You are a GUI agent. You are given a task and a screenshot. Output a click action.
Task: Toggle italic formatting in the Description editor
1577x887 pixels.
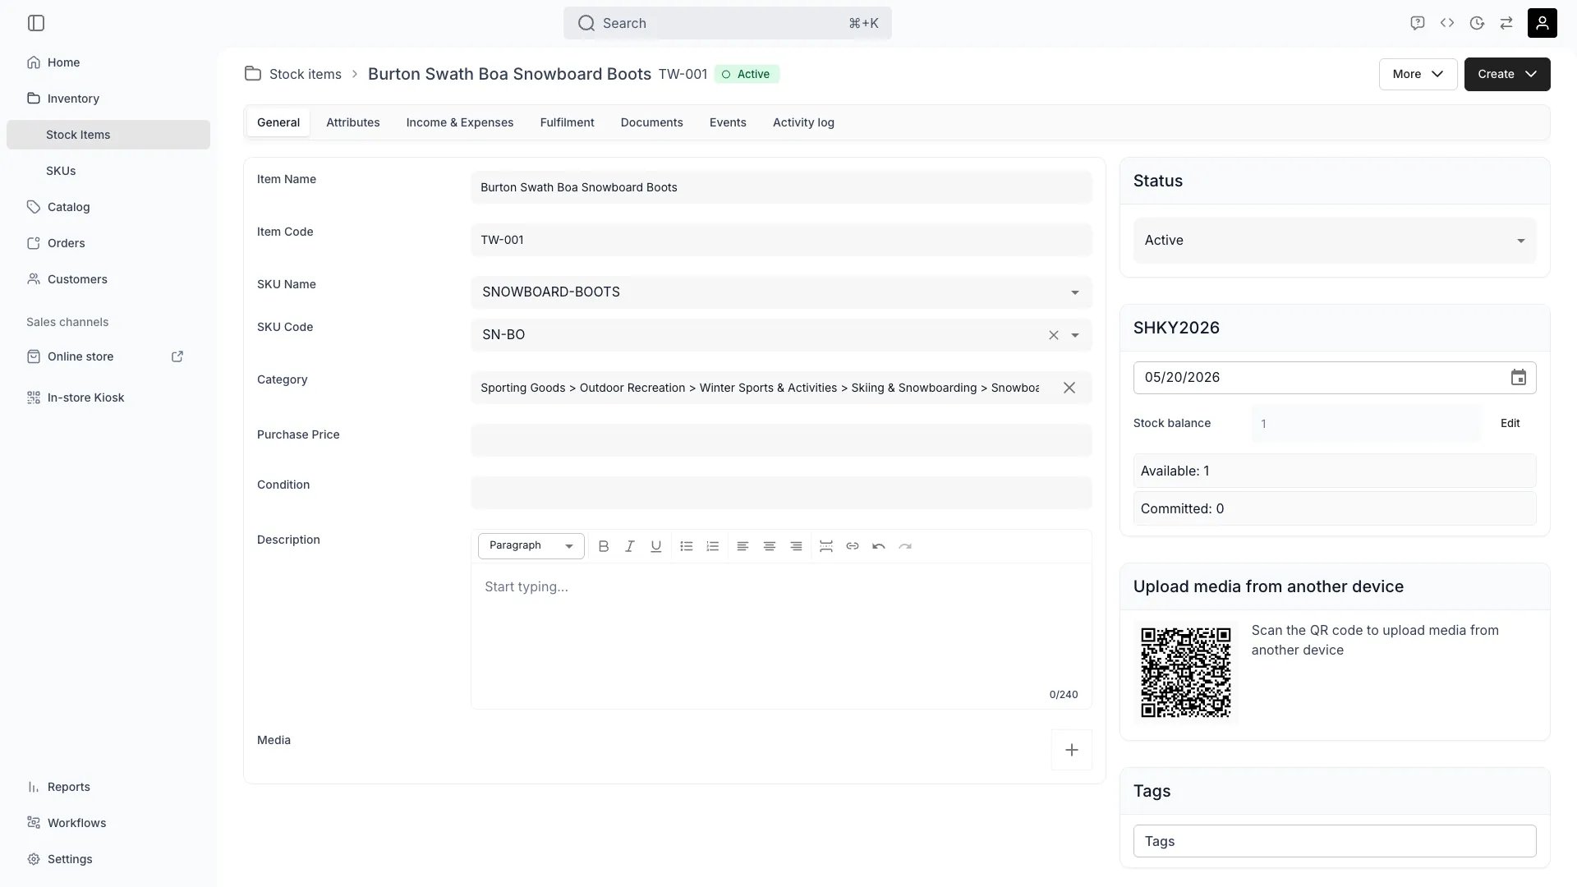pyautogui.click(x=630, y=546)
